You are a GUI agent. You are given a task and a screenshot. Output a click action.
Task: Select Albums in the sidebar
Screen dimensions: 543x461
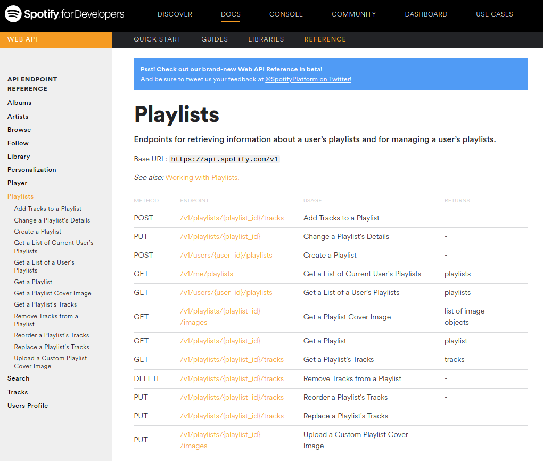pyautogui.click(x=19, y=103)
